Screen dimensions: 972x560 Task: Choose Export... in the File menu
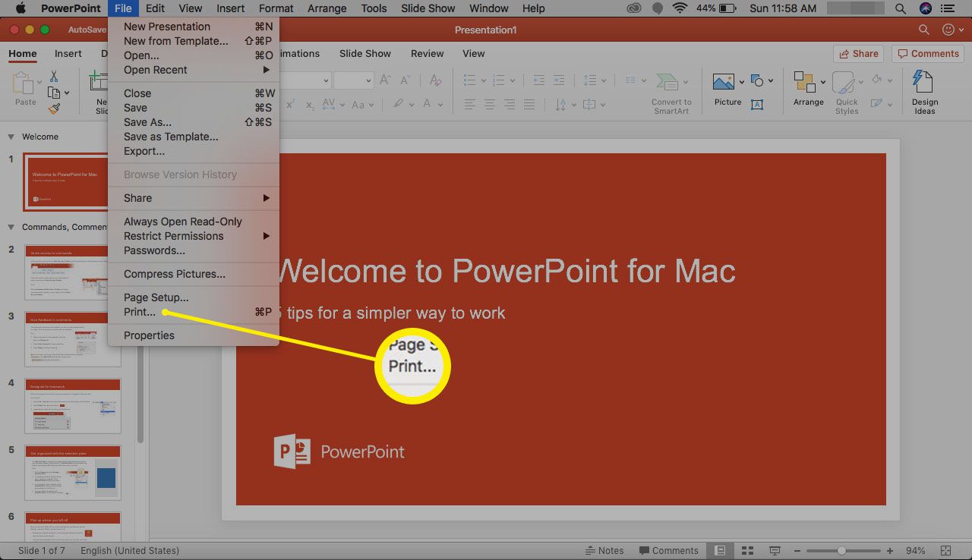(194, 151)
